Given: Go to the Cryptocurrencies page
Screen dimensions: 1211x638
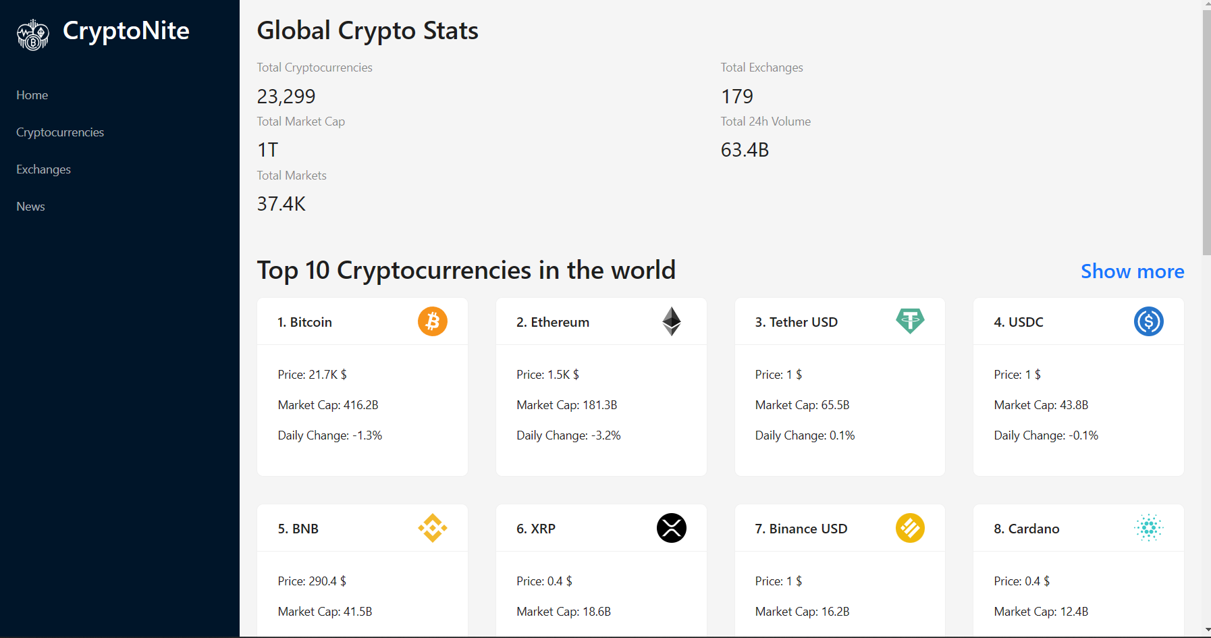Looking at the screenshot, I should point(60,132).
